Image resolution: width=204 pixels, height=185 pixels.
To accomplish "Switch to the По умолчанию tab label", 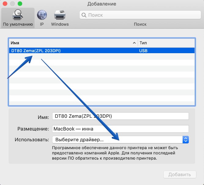I will tap(17, 24).
